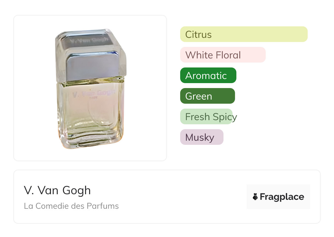The height and width of the screenshot is (237, 334).
Task: Click the blank margin left of the bottle
Action: coord(33,88)
